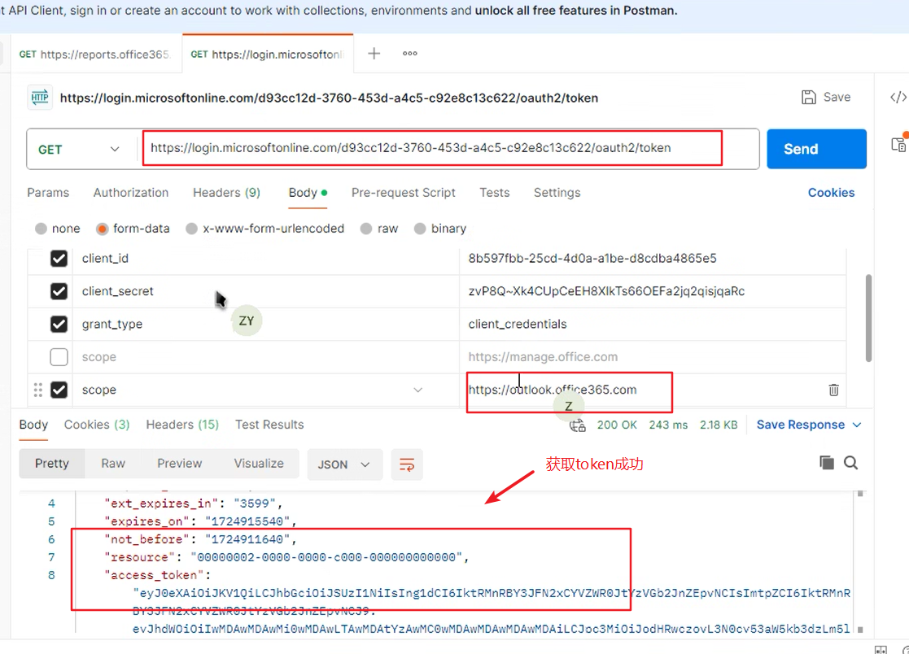Screen dimensions: 909x654
Task: Click the Send button
Action: [816, 148]
